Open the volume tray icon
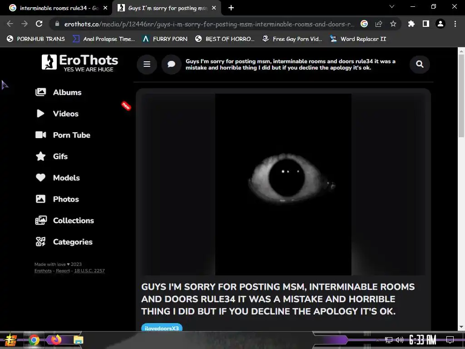The width and height of the screenshot is (465, 349). tap(400, 340)
